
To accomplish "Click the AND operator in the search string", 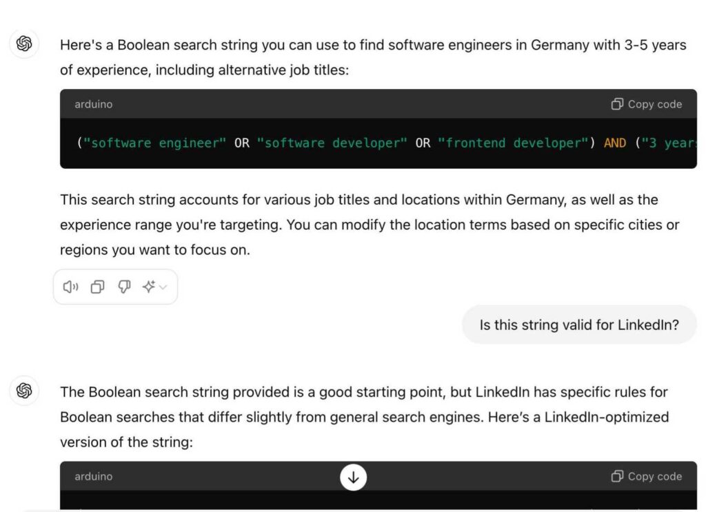I will [x=615, y=143].
